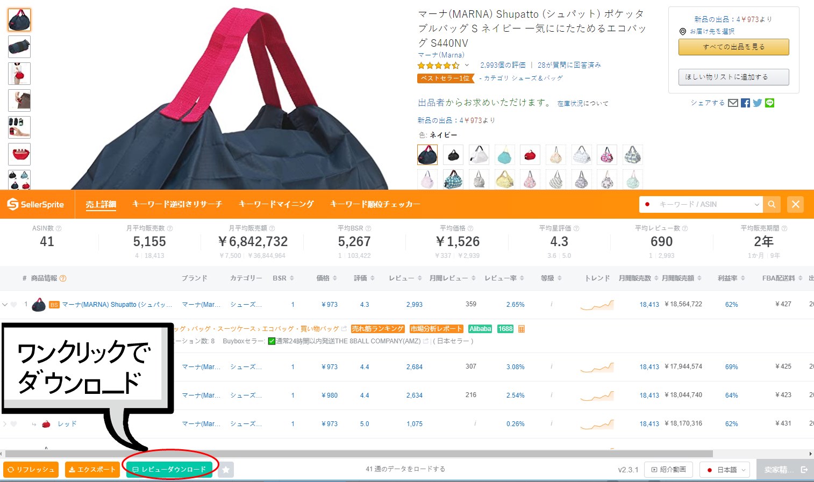Select the navy bag color swatch
The width and height of the screenshot is (814, 482).
pyautogui.click(x=427, y=155)
